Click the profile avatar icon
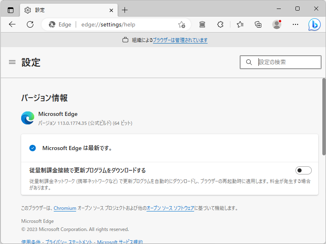Screen dimensions: 326x244 click(x=276, y=24)
